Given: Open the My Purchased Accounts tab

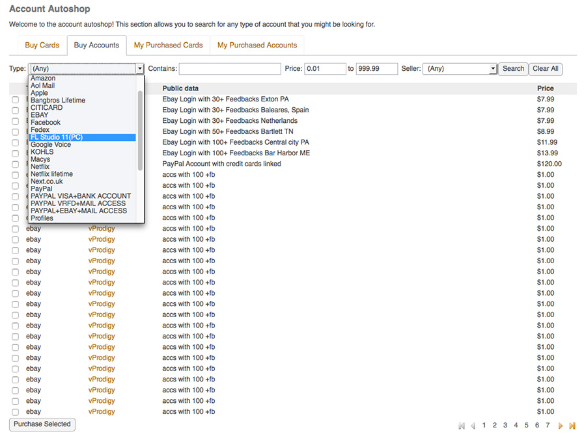Looking at the screenshot, I should 257,45.
